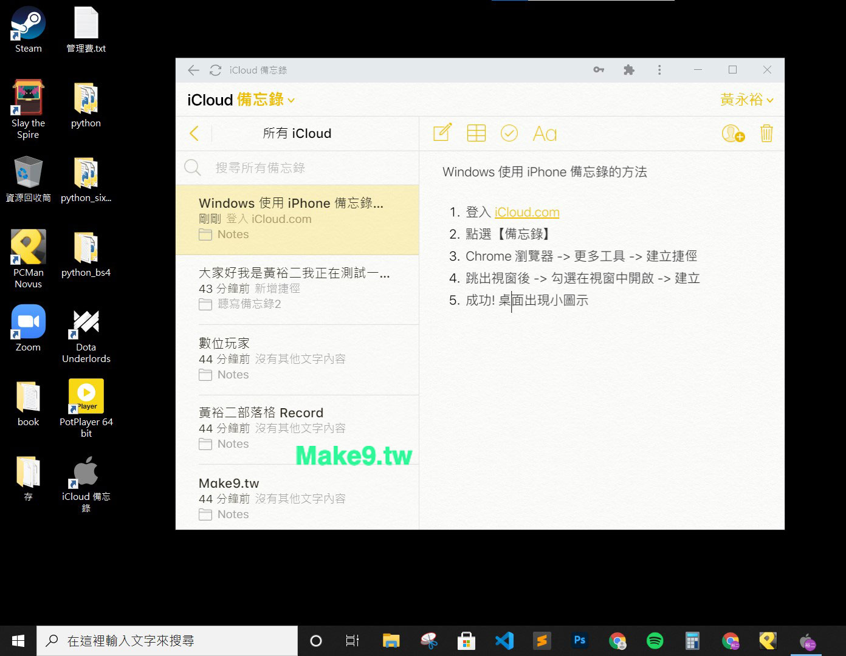
Task: Expand the iCloud 備忘錄 app switcher dropdown
Action: (291, 101)
